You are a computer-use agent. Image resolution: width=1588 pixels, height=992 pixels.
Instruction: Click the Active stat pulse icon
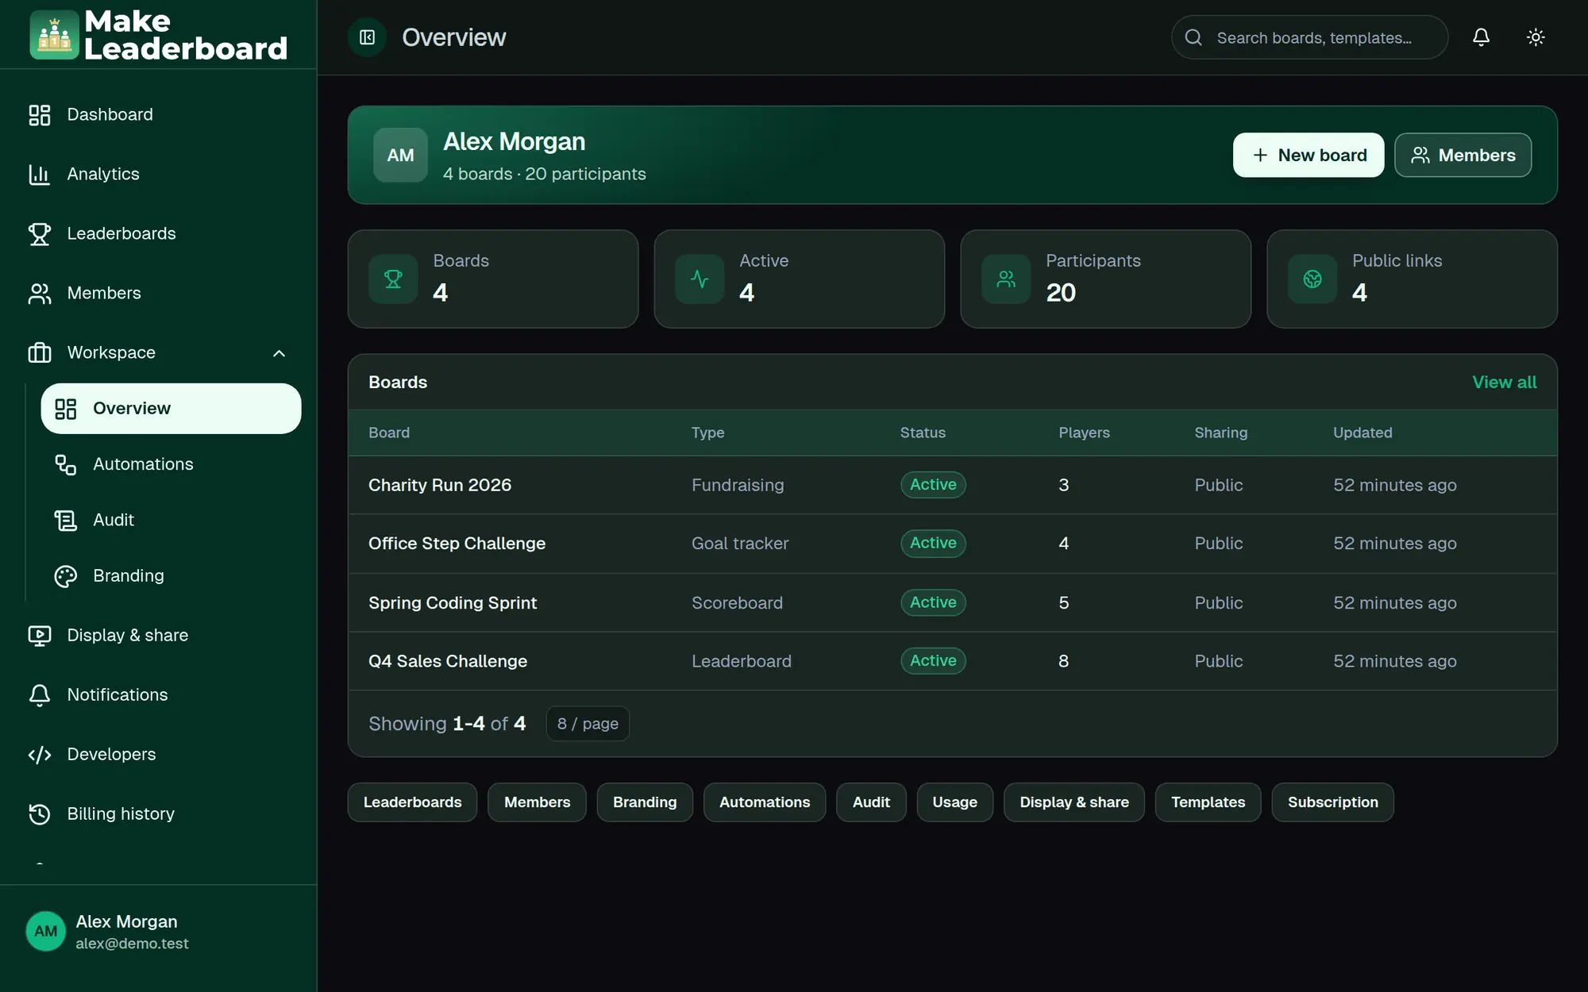(700, 279)
